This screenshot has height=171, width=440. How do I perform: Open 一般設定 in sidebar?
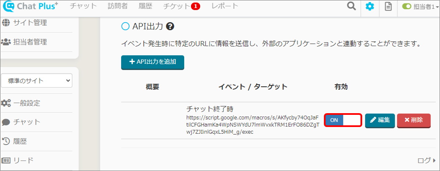pyautogui.click(x=27, y=103)
